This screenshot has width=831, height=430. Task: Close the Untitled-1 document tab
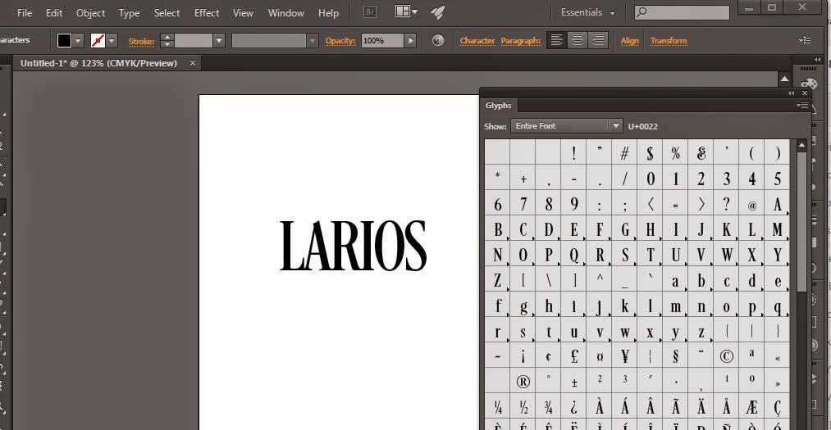tap(193, 62)
